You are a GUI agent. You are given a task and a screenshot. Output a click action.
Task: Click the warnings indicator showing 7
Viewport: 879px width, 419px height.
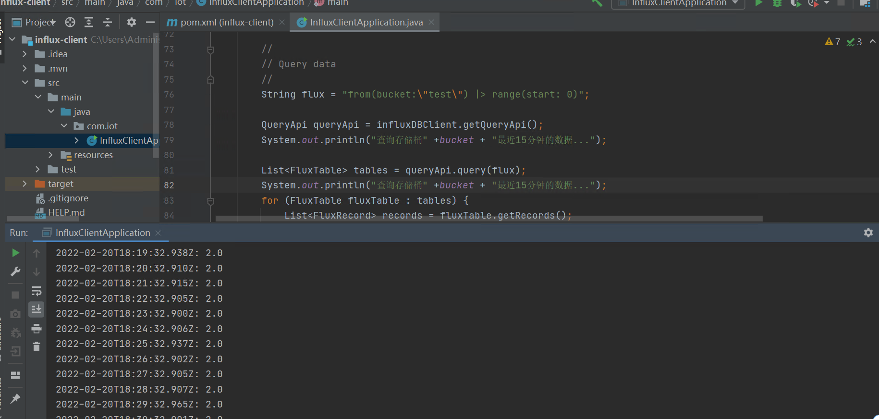832,42
